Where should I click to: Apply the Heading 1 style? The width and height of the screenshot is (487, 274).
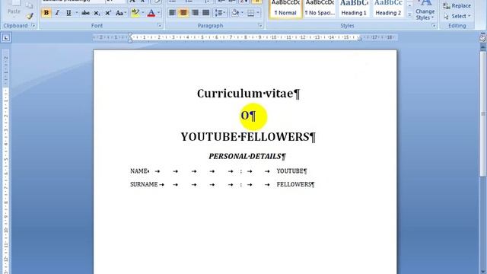click(x=354, y=8)
